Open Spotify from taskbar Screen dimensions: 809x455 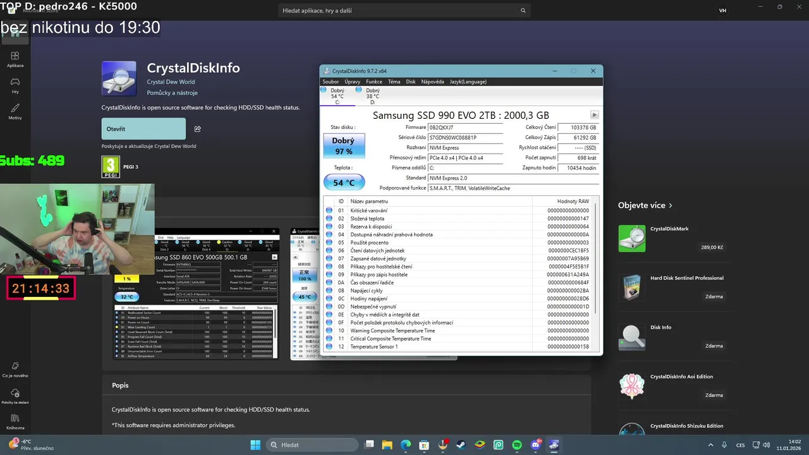click(x=517, y=445)
